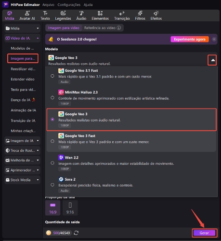Open Modelos de ... sidebar item

coord(22,48)
